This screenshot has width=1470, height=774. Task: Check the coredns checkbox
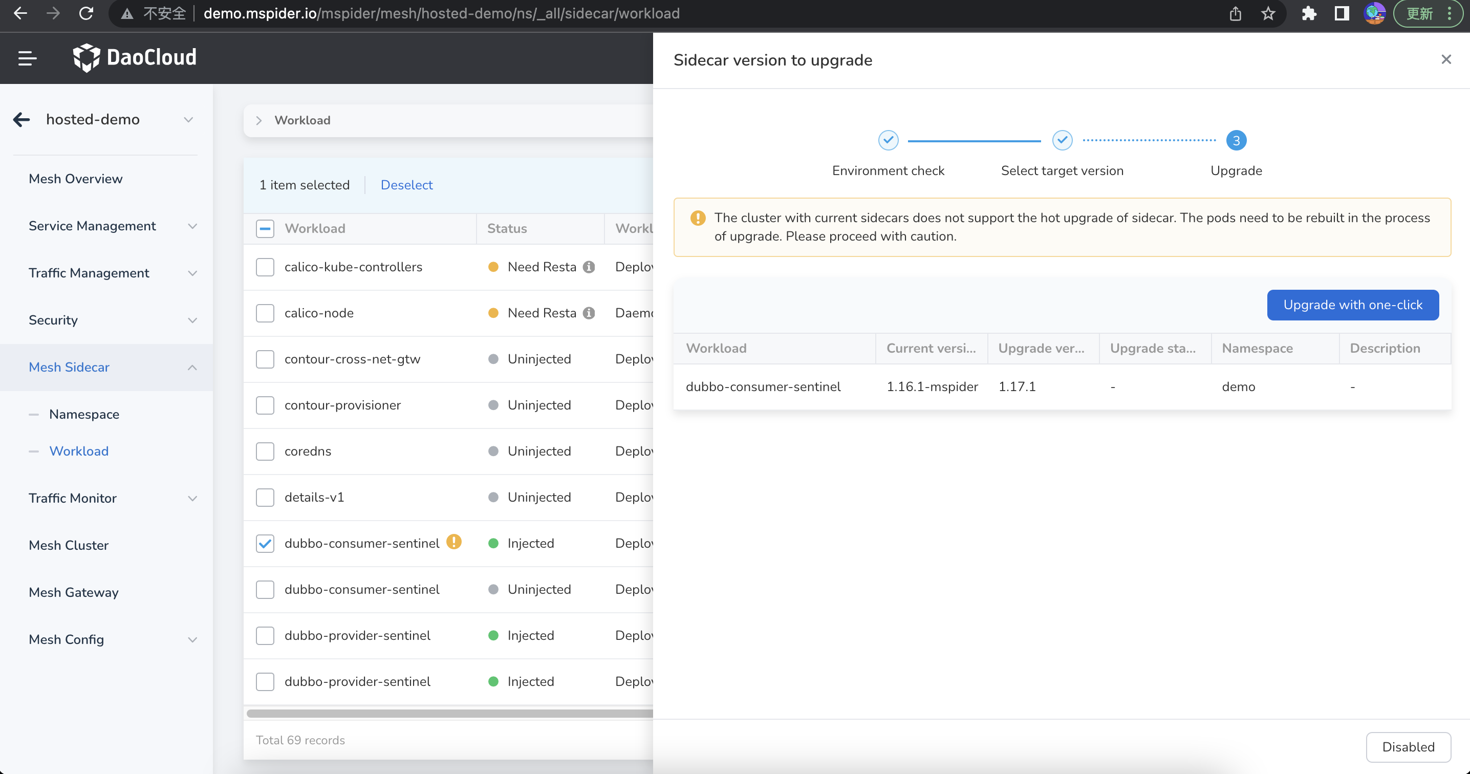pyautogui.click(x=265, y=451)
